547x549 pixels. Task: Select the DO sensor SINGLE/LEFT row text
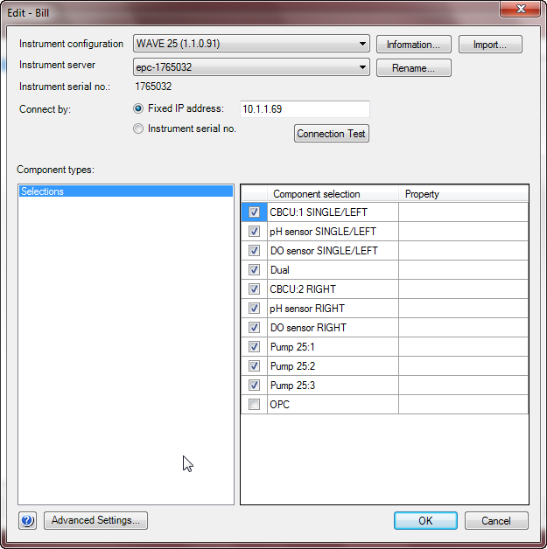coord(324,251)
